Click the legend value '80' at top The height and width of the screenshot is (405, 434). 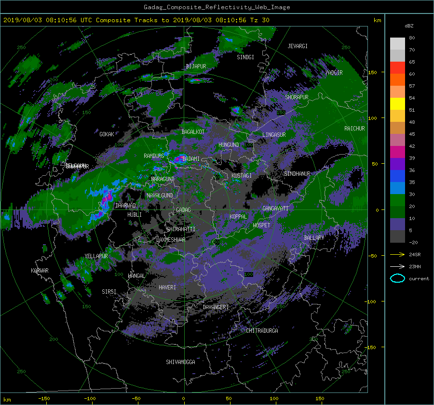pos(412,38)
